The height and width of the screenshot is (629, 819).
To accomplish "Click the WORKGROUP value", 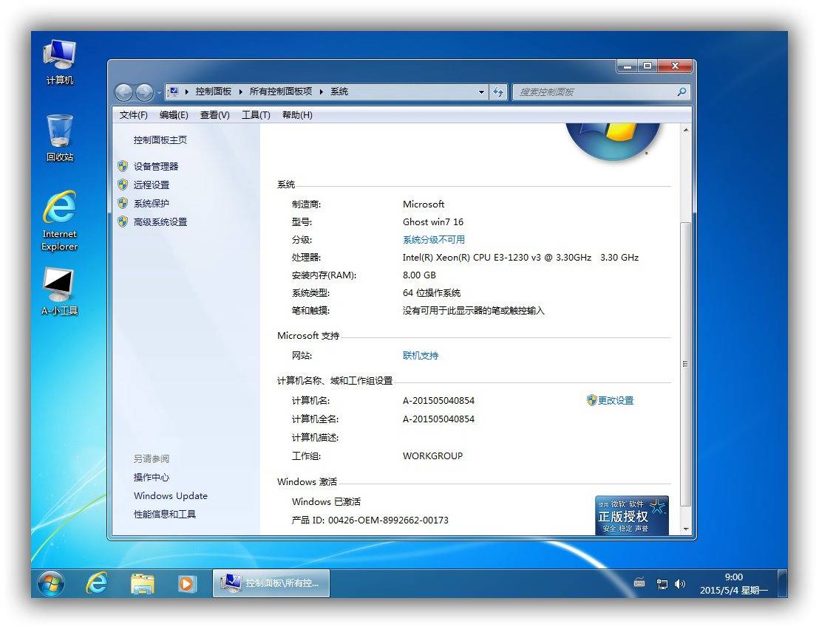I will point(432,456).
